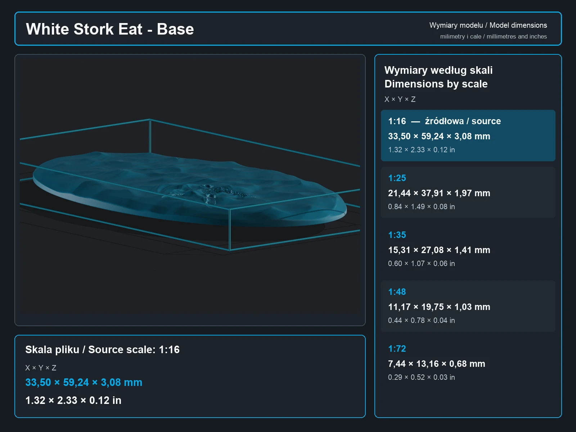Viewport: 576px width, 432px height.
Task: Select the 1:72 scale entry
Action: coord(468,363)
